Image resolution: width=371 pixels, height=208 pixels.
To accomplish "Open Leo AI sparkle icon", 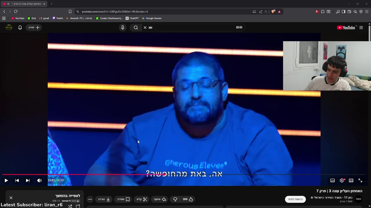I will click(x=355, y=12).
